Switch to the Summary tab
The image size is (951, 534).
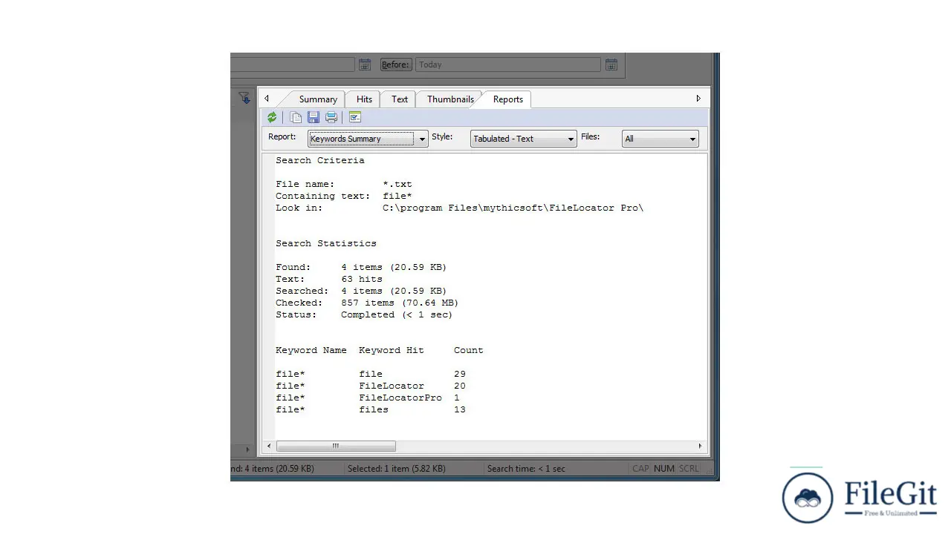(x=318, y=99)
